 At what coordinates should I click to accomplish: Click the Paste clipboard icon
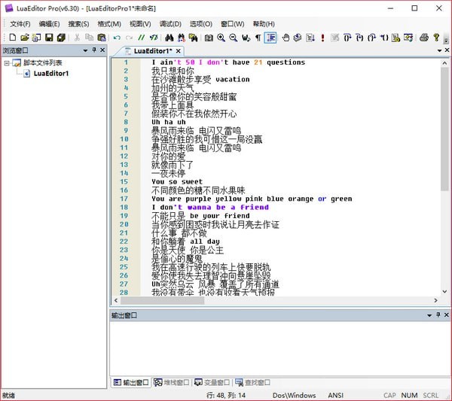tap(102, 37)
